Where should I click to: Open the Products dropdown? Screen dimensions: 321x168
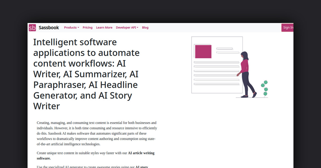(70, 27)
